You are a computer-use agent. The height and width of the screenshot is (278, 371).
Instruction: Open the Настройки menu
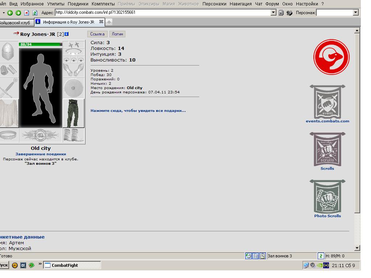[x=307, y=4]
